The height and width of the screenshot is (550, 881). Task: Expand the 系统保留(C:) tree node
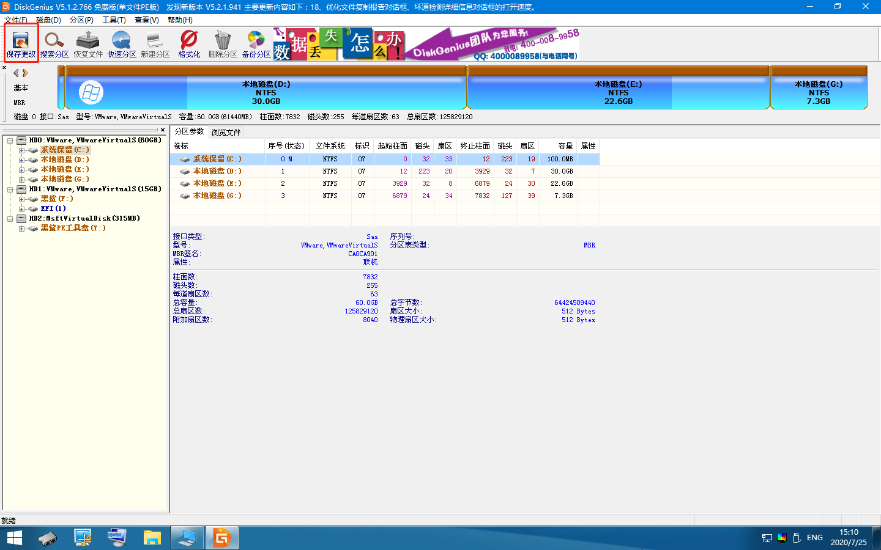click(x=21, y=150)
